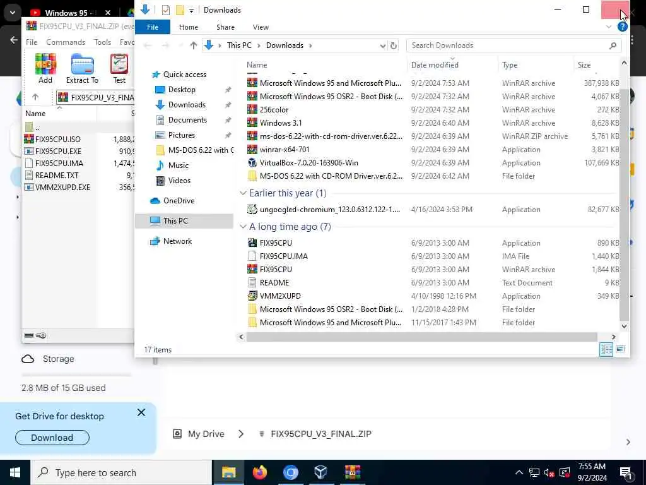The width and height of the screenshot is (646, 485).
Task: Open WinRAR Commands menu
Action: pyautogui.click(x=66, y=42)
